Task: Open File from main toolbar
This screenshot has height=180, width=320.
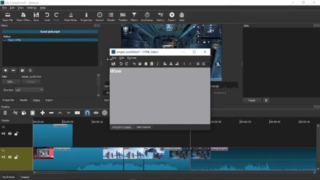Action: coord(7,16)
